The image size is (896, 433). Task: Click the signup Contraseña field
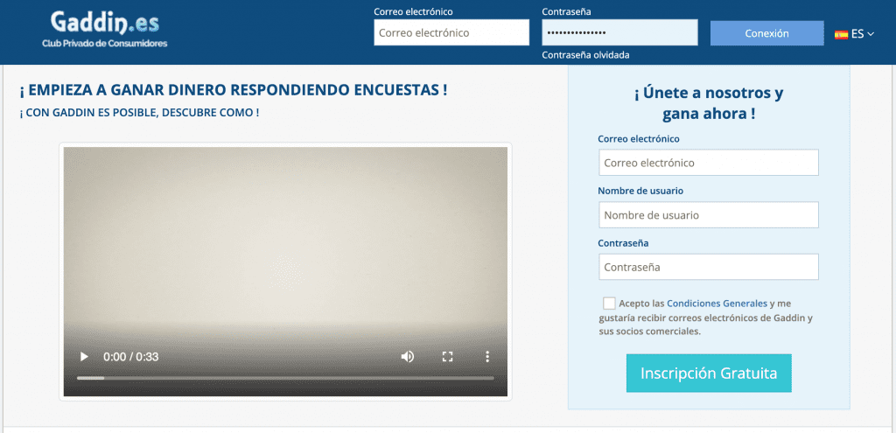709,267
